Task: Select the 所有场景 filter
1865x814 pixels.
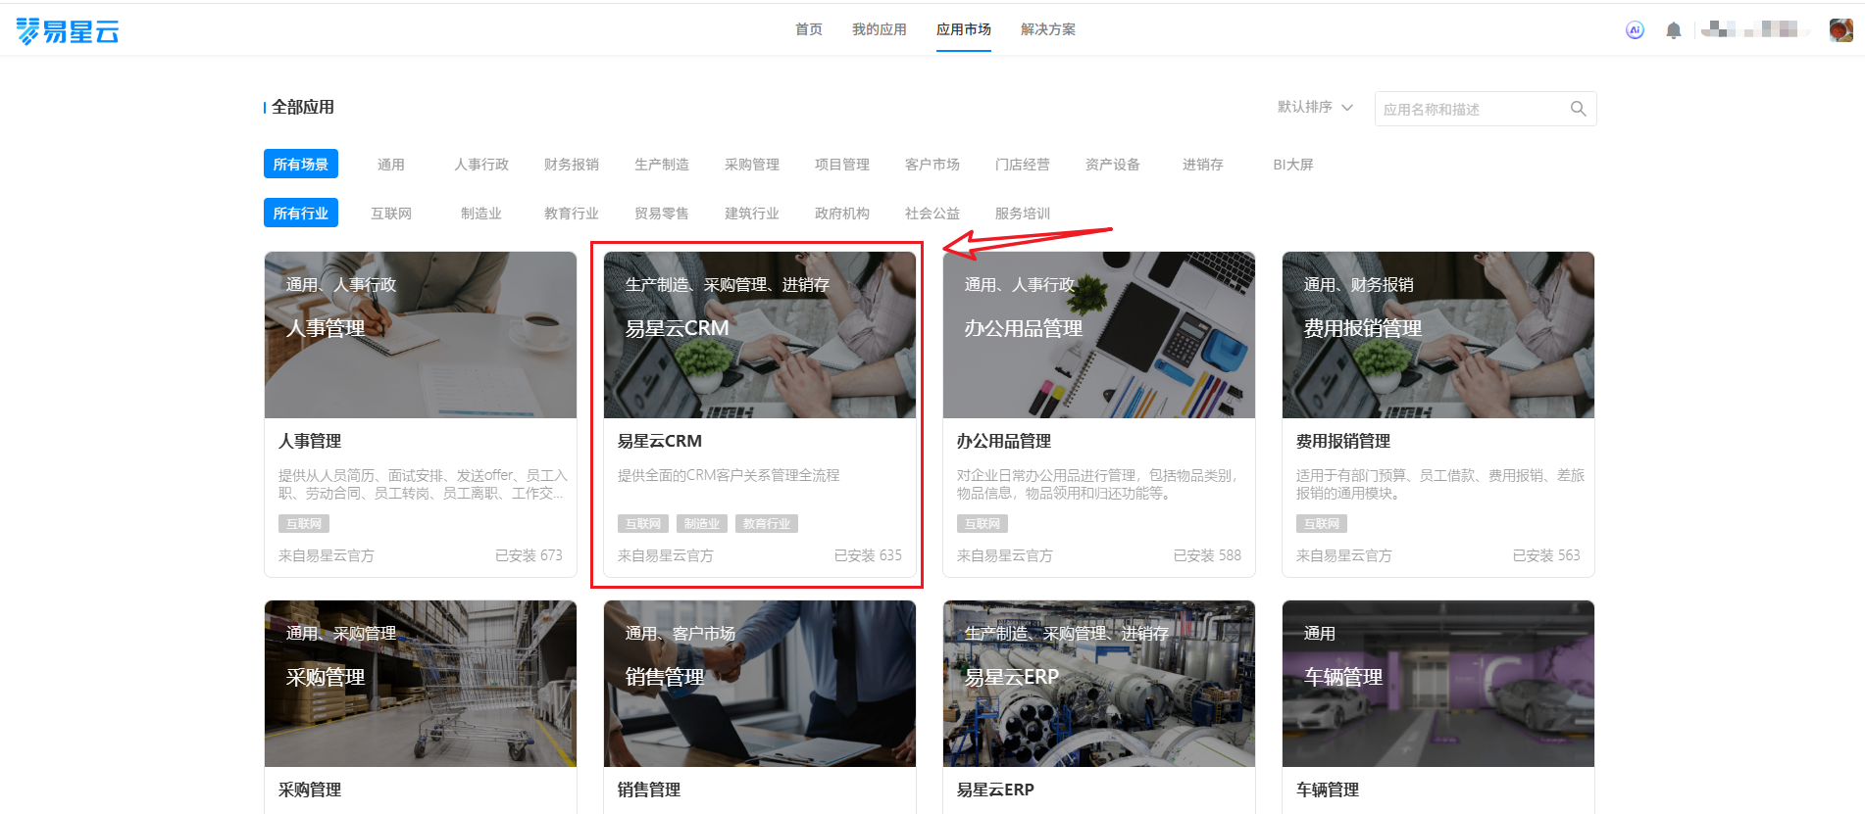Action: tap(301, 164)
